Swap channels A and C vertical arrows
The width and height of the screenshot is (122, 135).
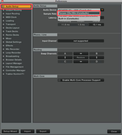(65, 58)
